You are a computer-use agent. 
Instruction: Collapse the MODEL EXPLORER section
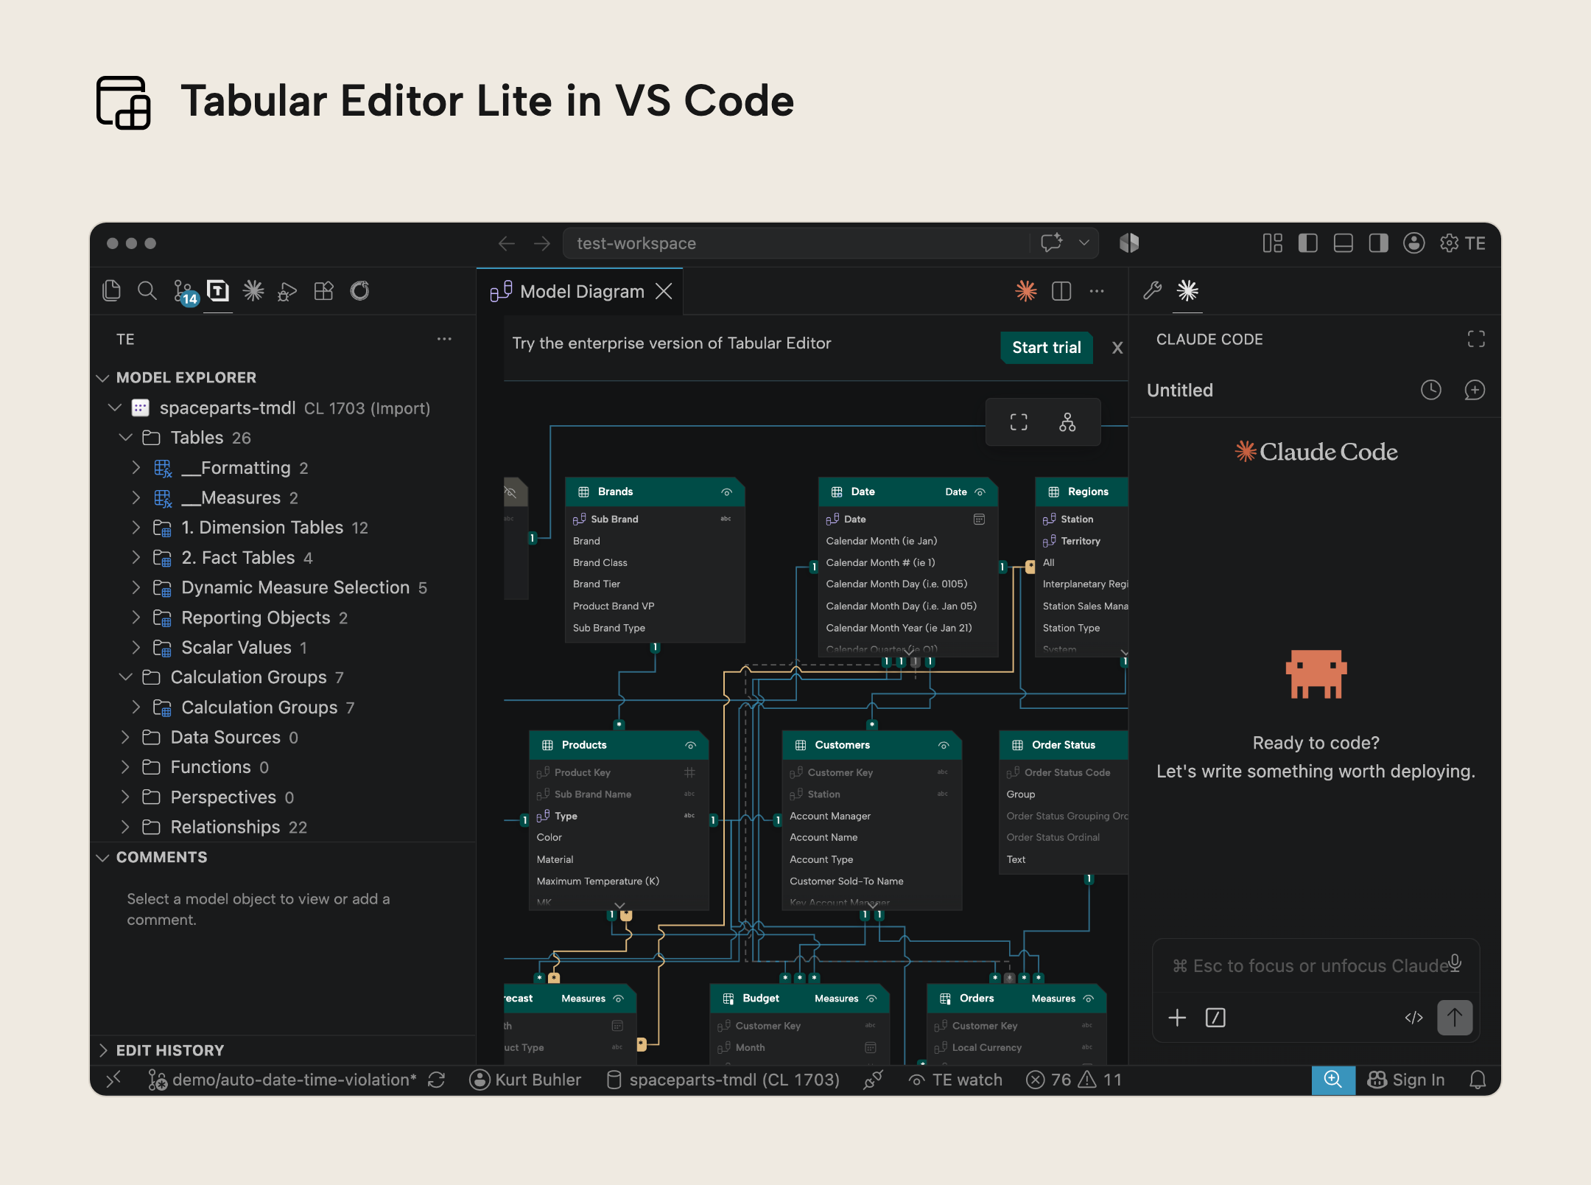pyautogui.click(x=102, y=378)
